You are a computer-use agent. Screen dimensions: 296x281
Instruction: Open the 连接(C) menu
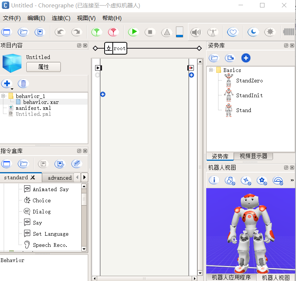61,18
